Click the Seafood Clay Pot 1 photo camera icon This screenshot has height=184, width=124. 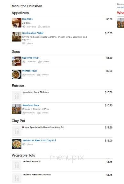click(x=24, y=144)
